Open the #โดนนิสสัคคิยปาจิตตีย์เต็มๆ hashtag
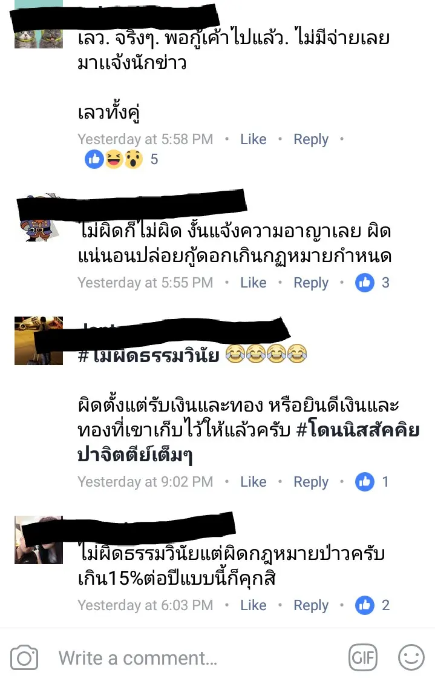The image size is (435, 684). coord(249,442)
